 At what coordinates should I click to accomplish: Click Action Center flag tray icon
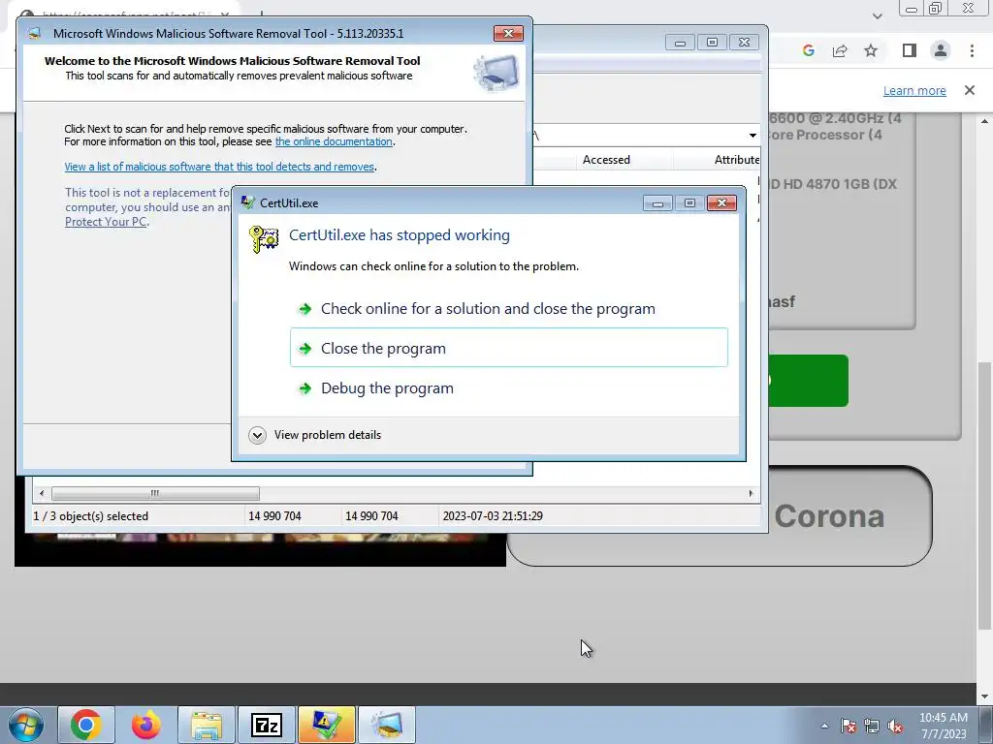click(x=848, y=727)
